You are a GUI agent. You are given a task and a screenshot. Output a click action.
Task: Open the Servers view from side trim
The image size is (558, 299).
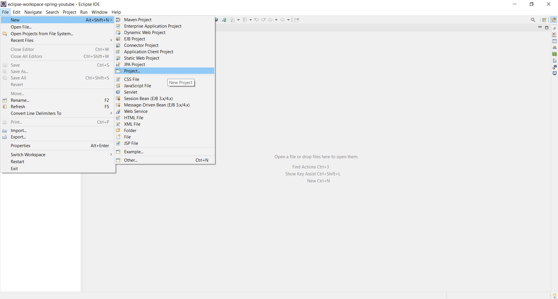[x=555, y=47]
